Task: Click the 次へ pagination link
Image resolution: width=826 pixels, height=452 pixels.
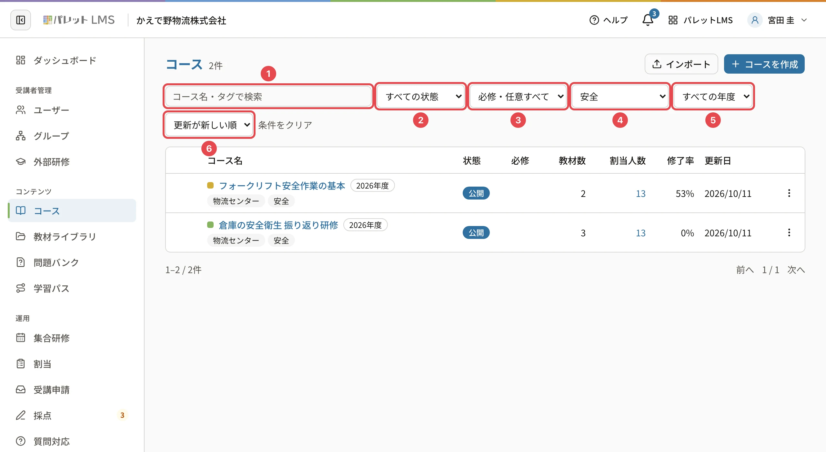Action: pyautogui.click(x=796, y=270)
